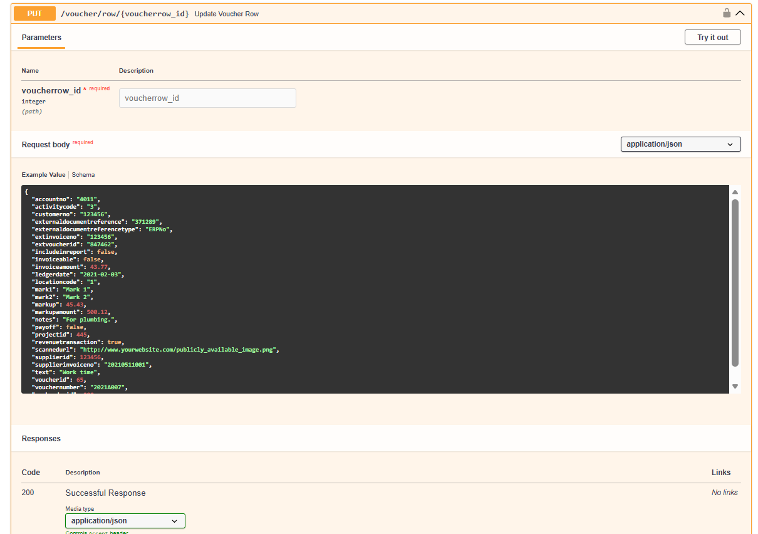Click the "vouchernumber" line in example
The width and height of the screenshot is (758, 534).
pyautogui.click(x=80, y=387)
